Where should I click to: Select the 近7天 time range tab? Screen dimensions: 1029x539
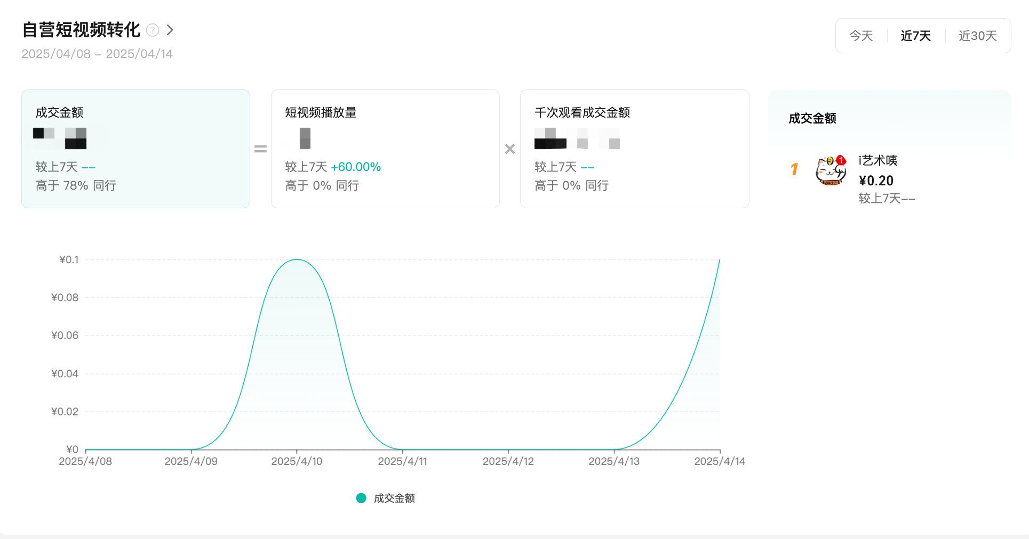[915, 36]
